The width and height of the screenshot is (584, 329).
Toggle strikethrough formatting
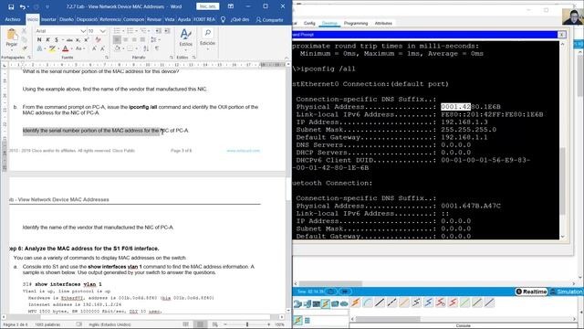(69, 39)
